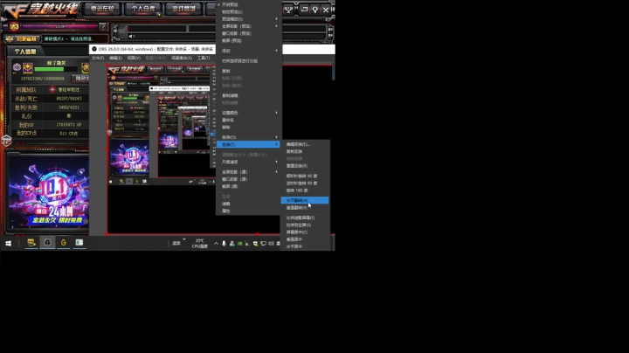Click CrossFire 10.1 promotional banner
The height and width of the screenshot is (353, 629).
click(49, 192)
